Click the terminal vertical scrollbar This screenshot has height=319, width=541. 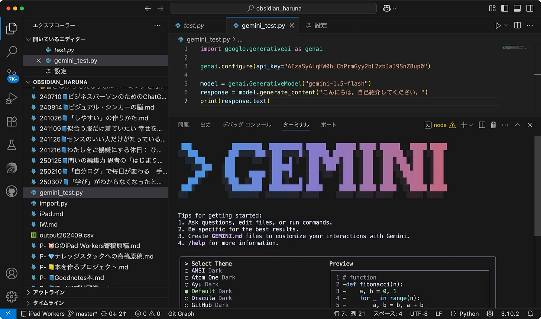coord(538,186)
